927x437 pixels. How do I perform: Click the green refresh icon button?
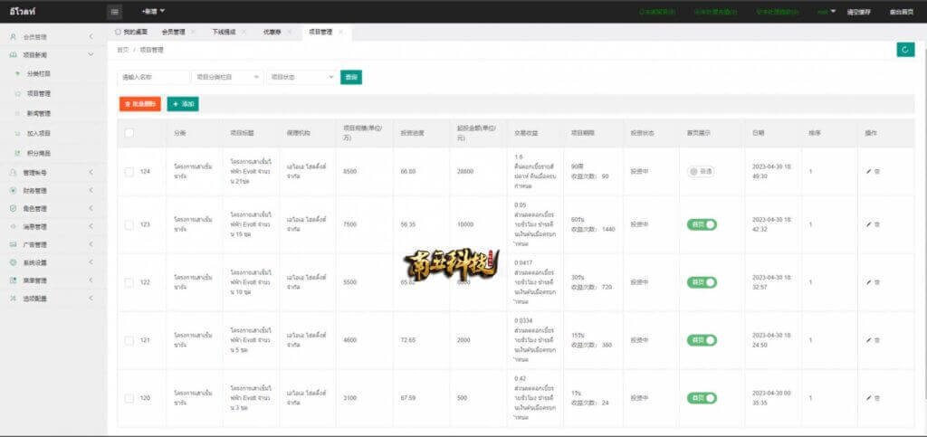pos(904,50)
